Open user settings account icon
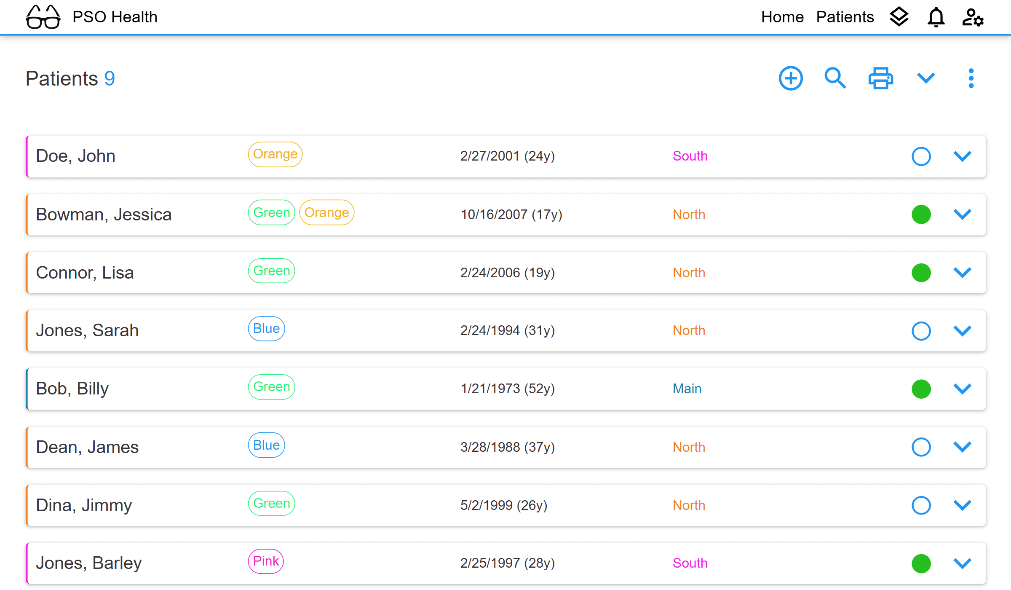 (972, 17)
